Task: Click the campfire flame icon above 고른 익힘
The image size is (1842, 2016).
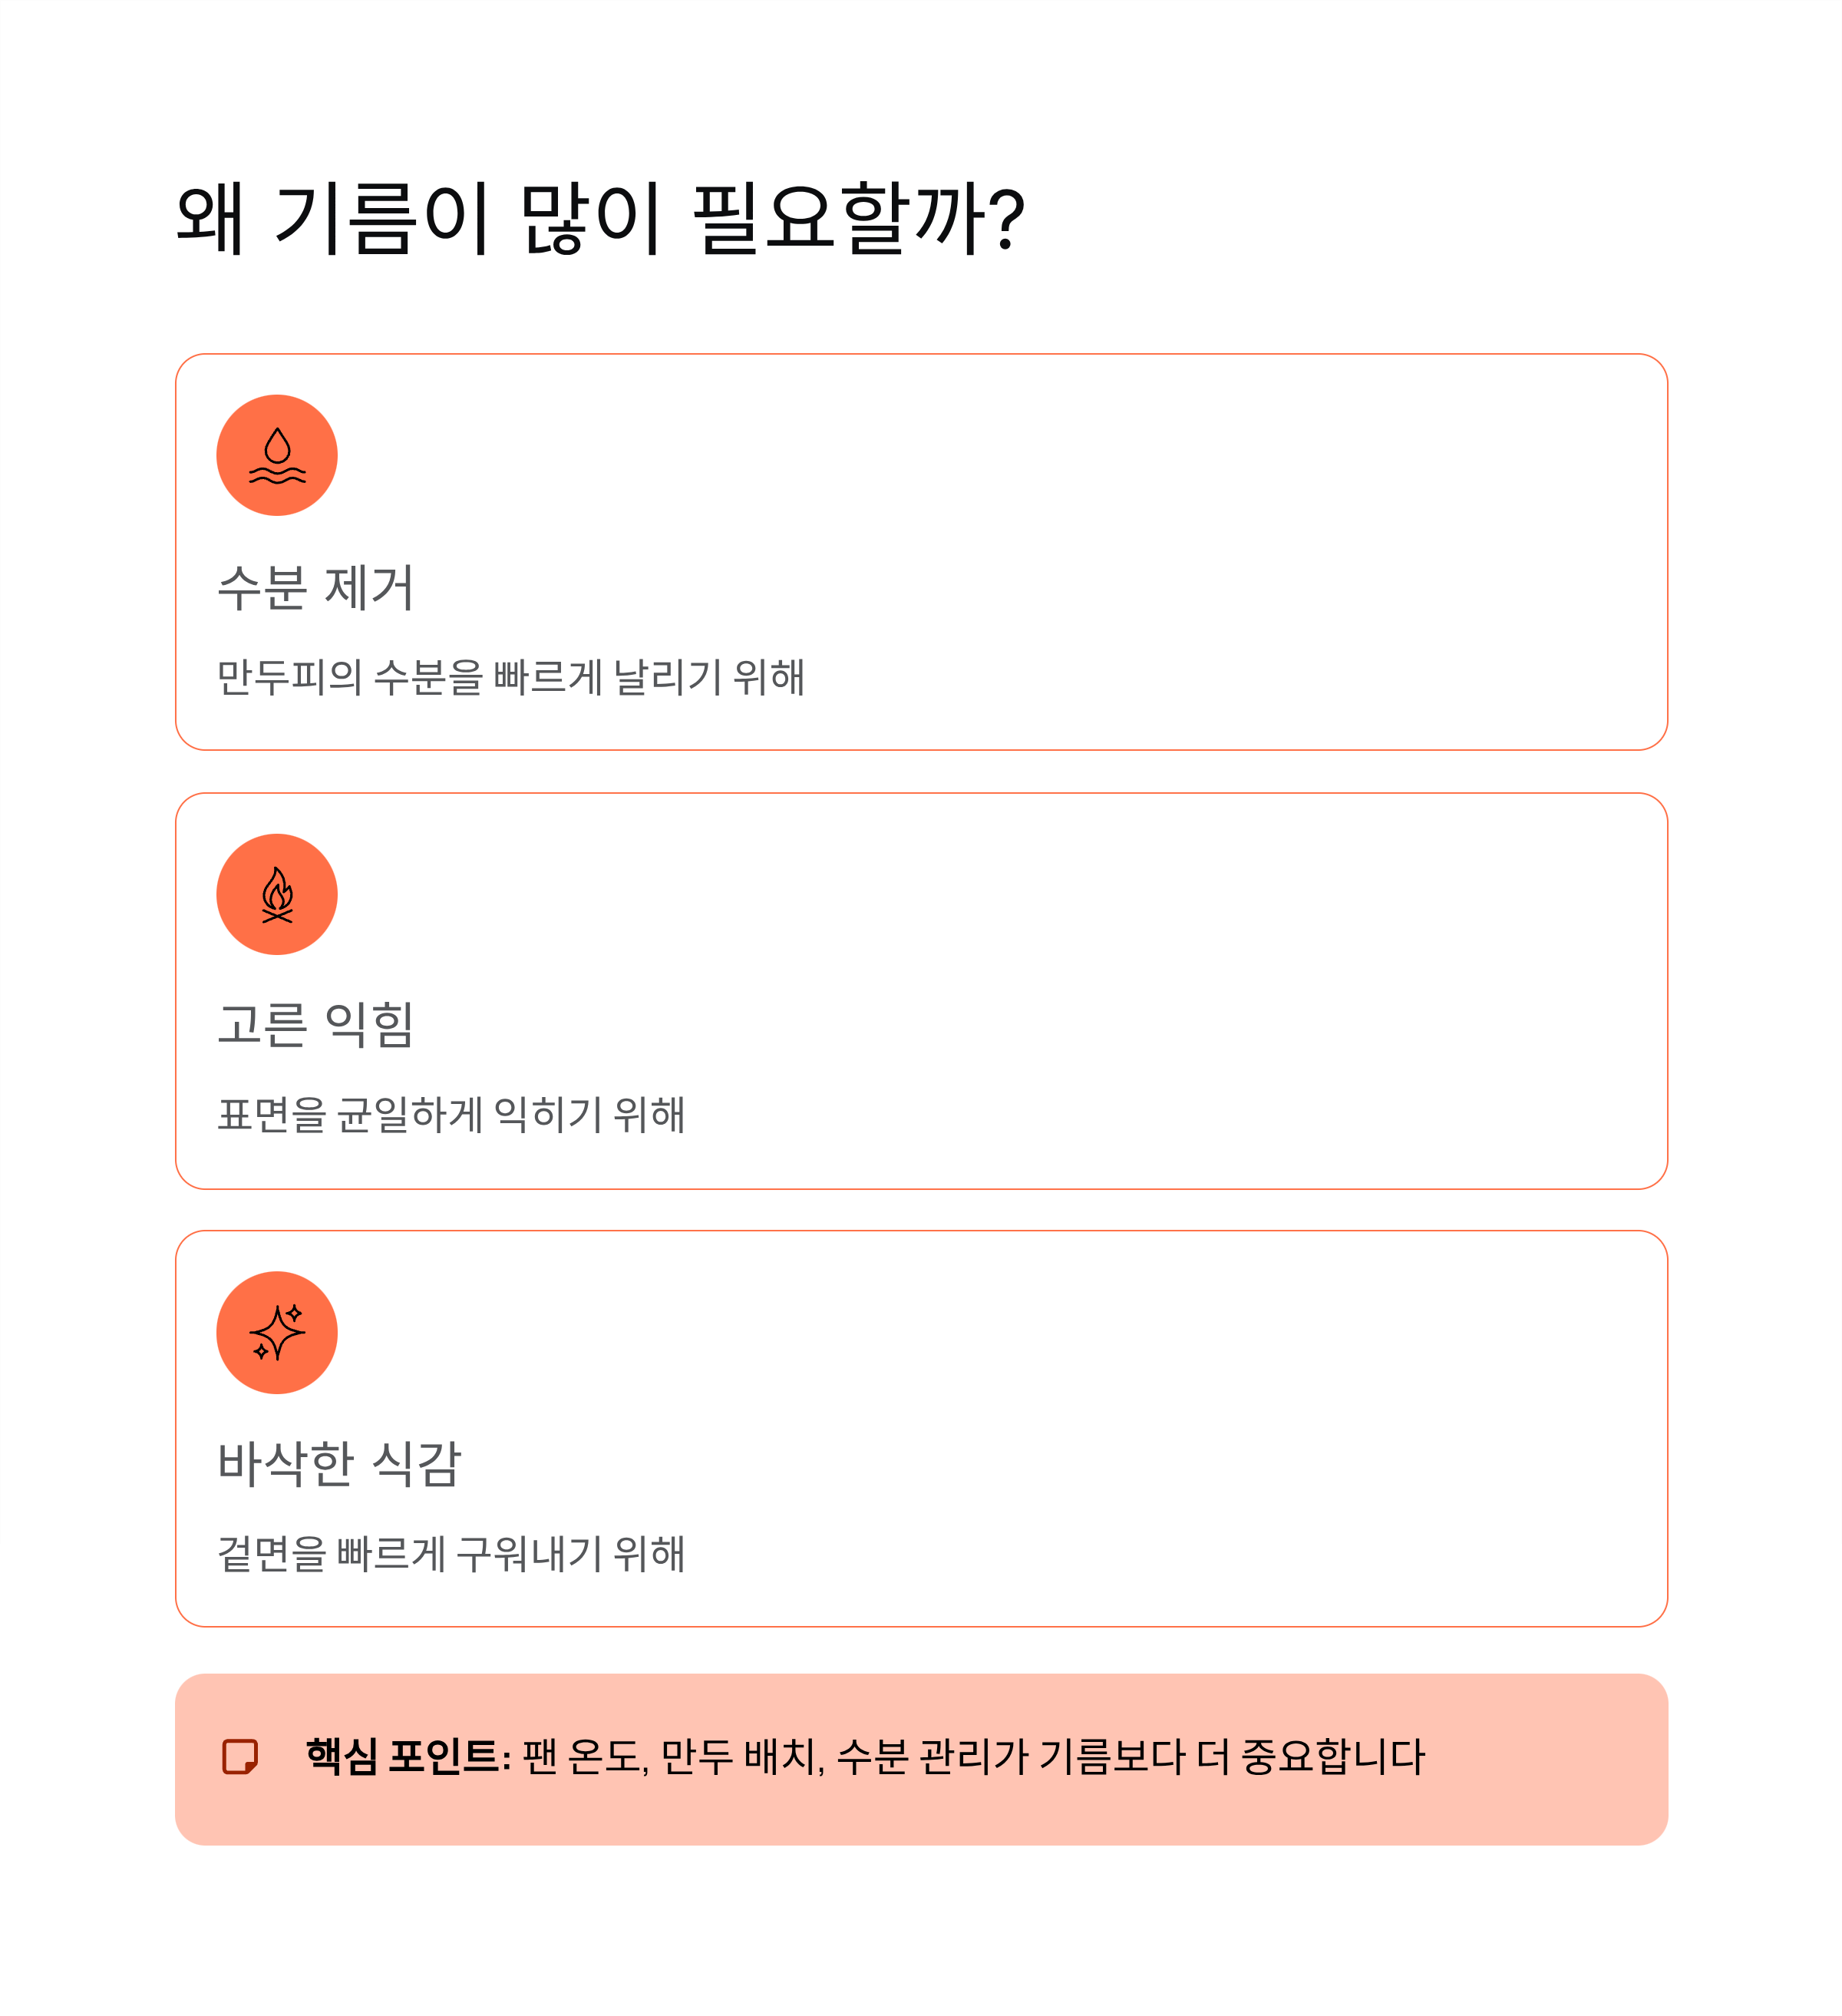Action: pos(277,894)
